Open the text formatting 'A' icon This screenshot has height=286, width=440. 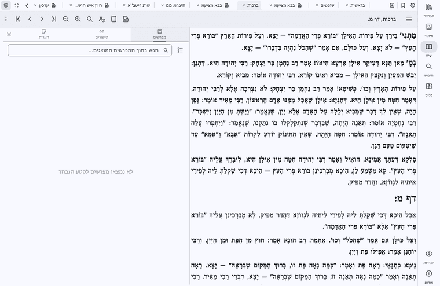point(102,19)
